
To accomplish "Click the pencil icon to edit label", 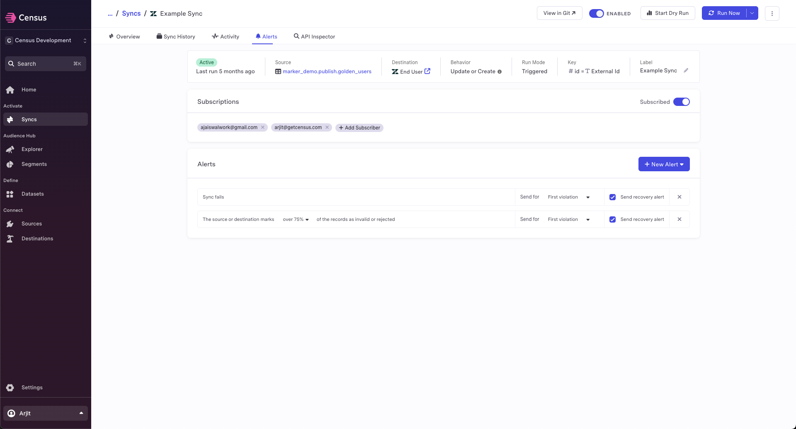I will point(686,70).
